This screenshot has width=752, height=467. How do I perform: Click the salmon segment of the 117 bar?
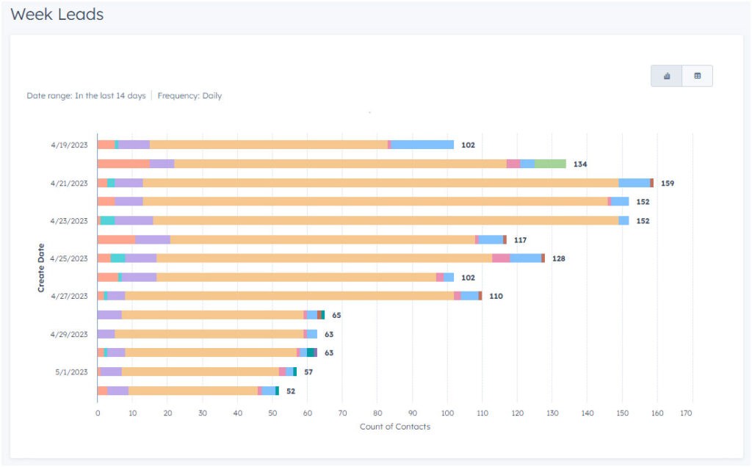[116, 239]
